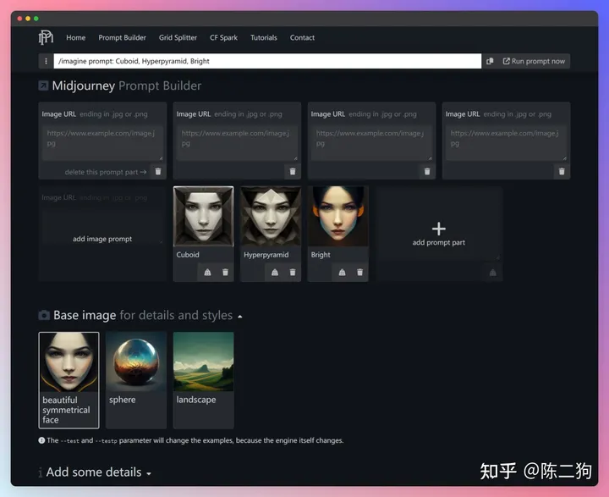Click the third Image URL text area

click(x=371, y=143)
